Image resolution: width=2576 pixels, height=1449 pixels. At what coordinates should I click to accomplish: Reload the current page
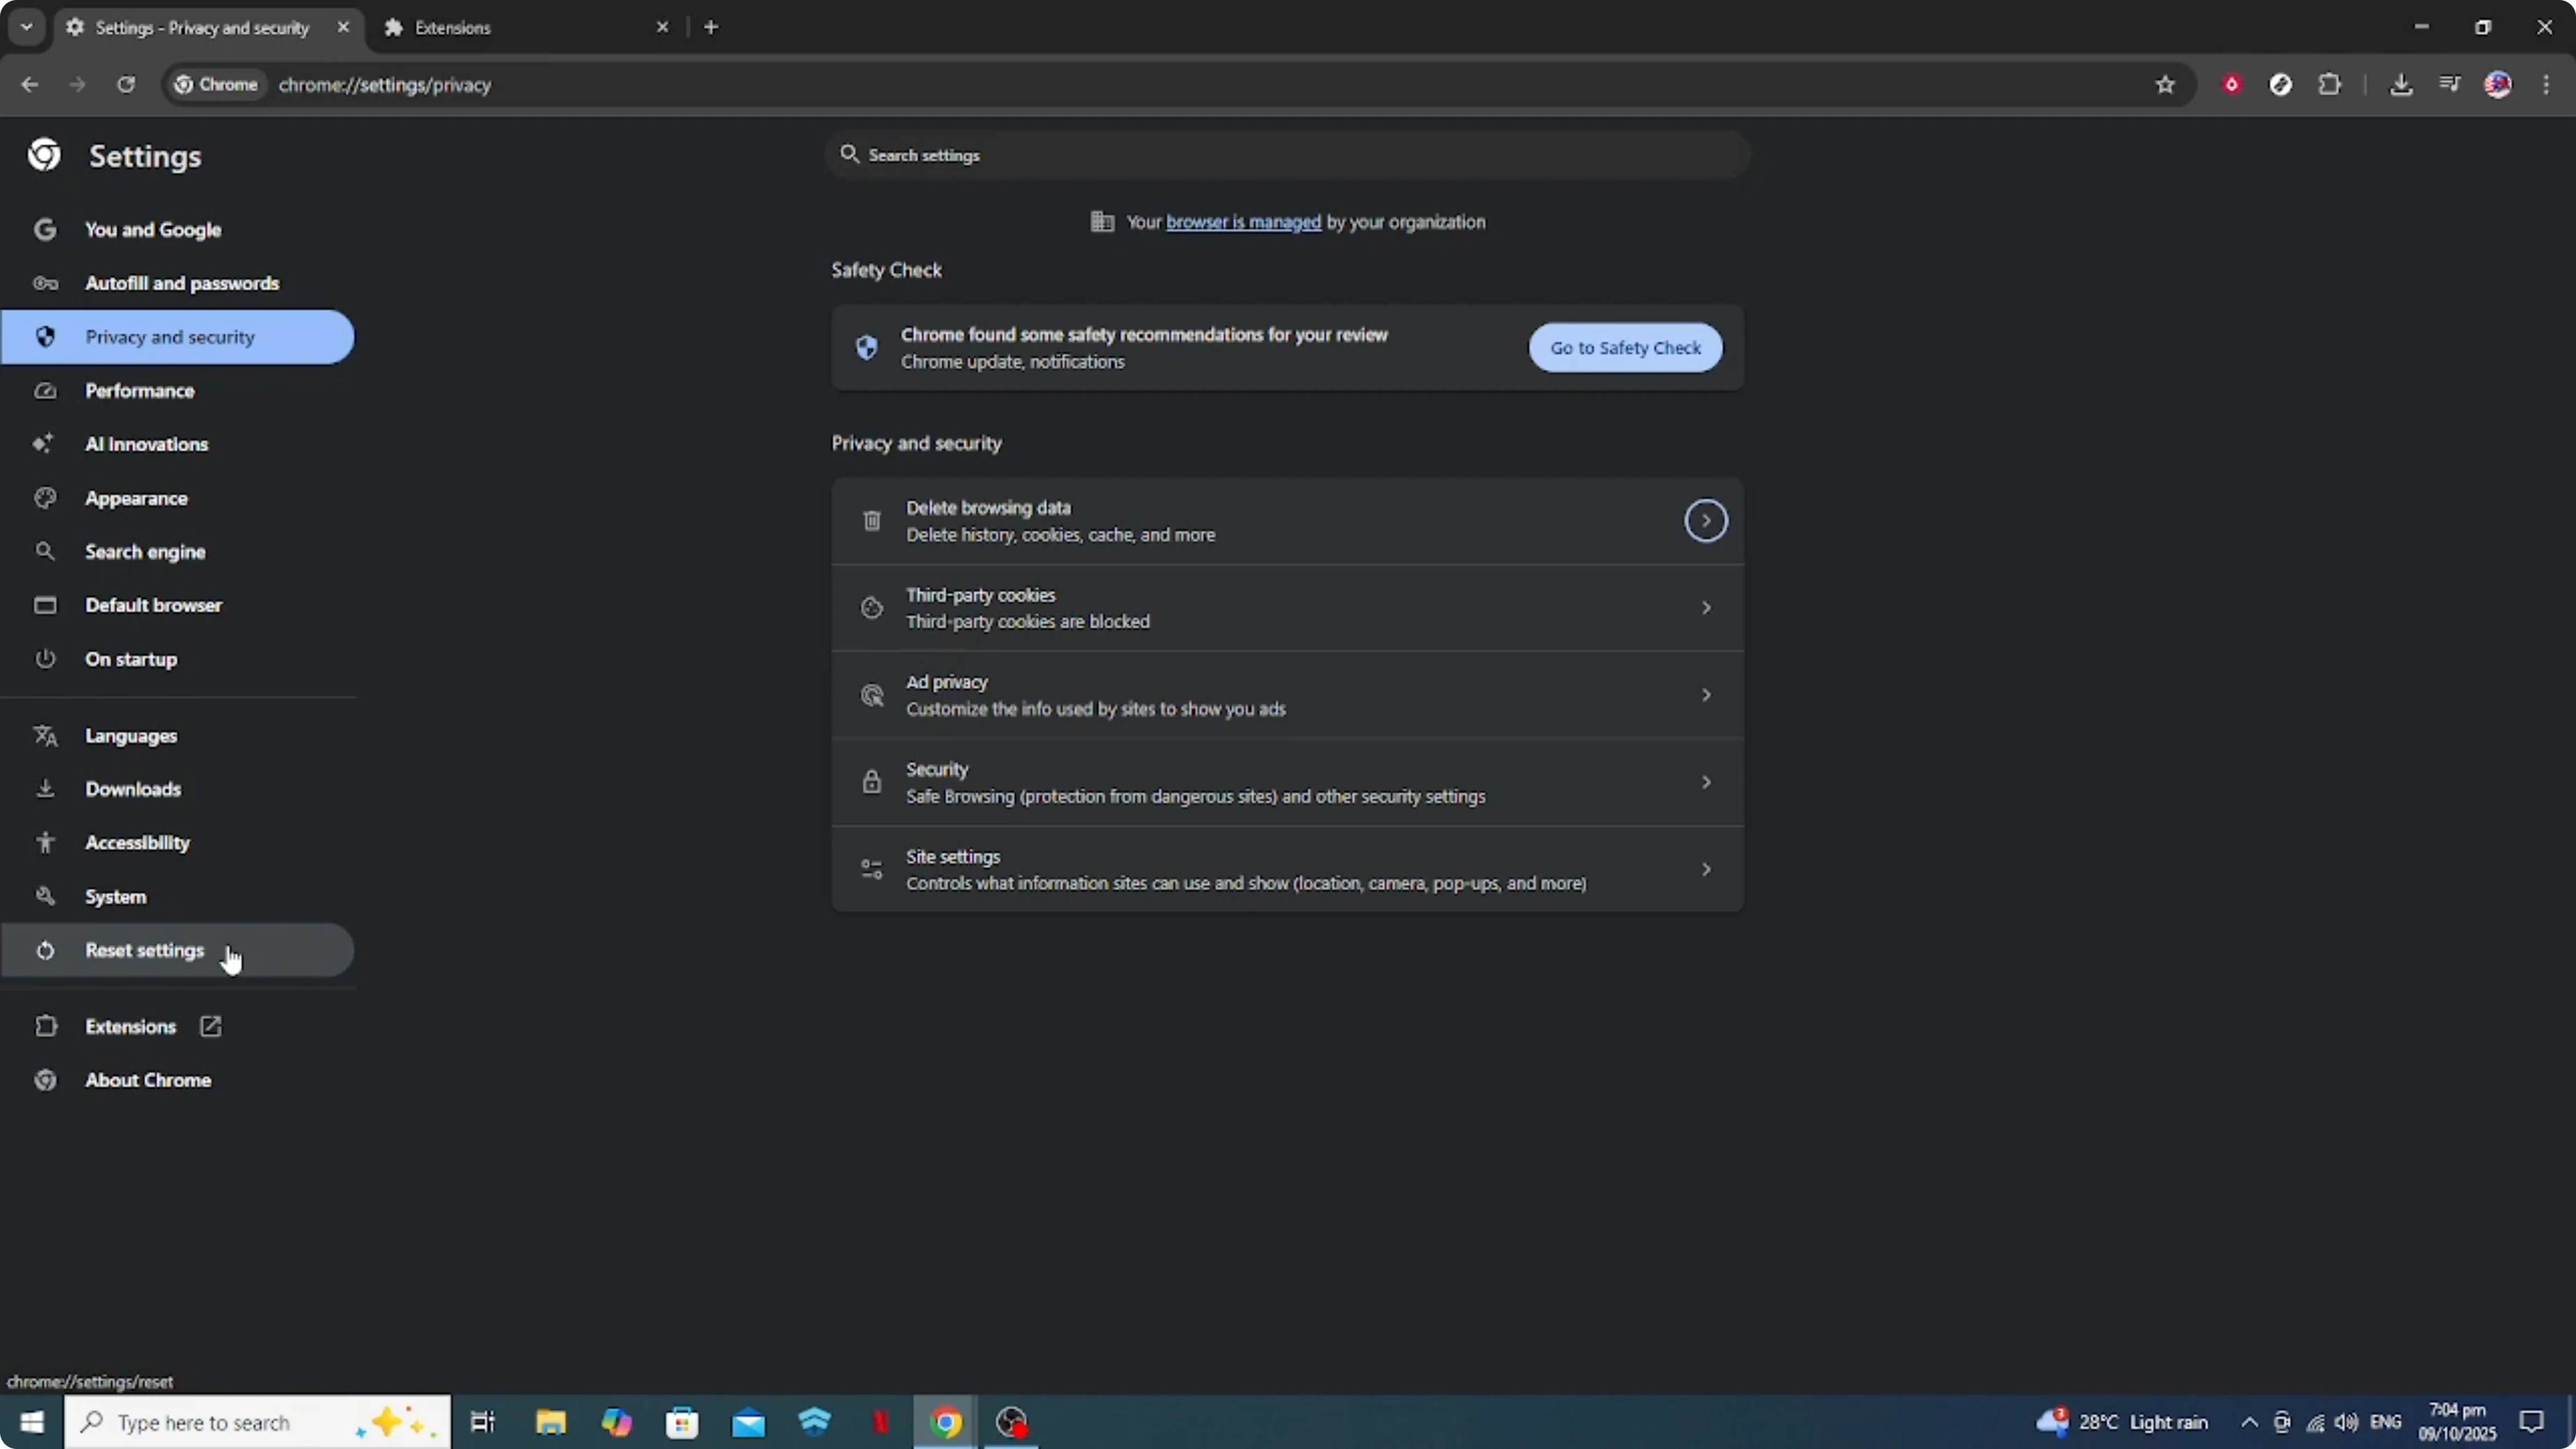coord(126,85)
